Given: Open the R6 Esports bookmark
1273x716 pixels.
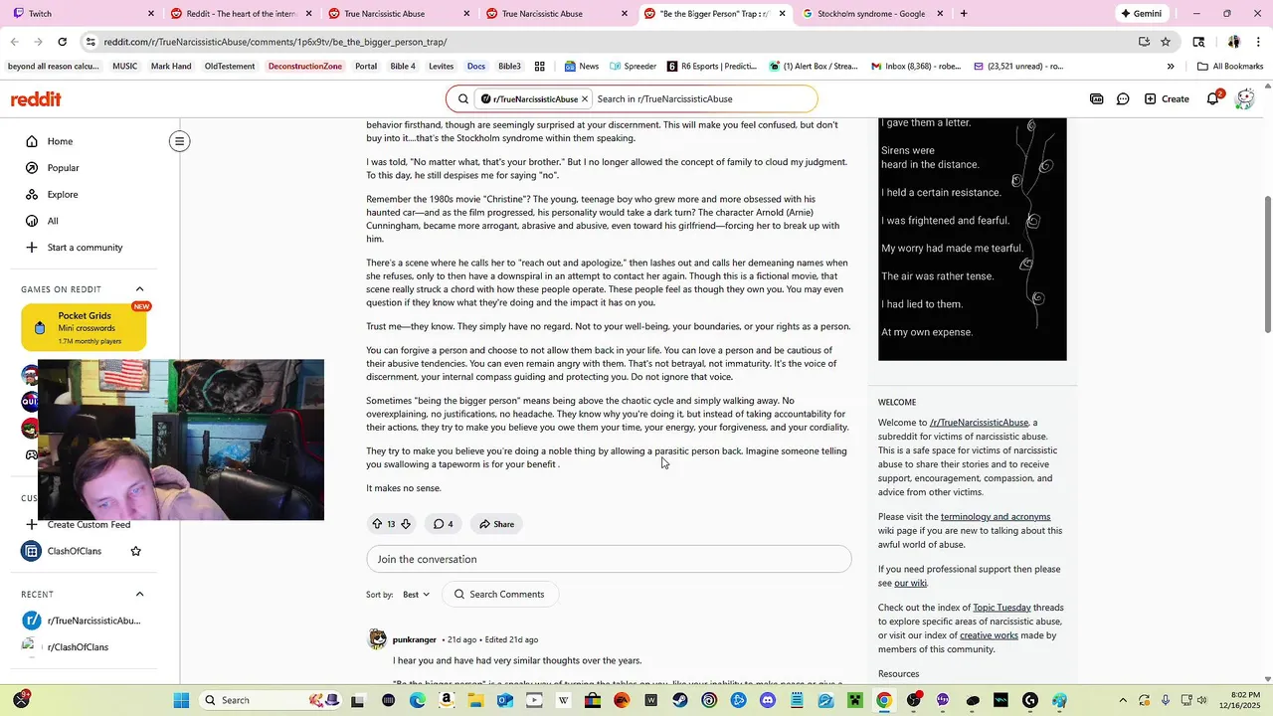Looking at the screenshot, I should pos(712,67).
